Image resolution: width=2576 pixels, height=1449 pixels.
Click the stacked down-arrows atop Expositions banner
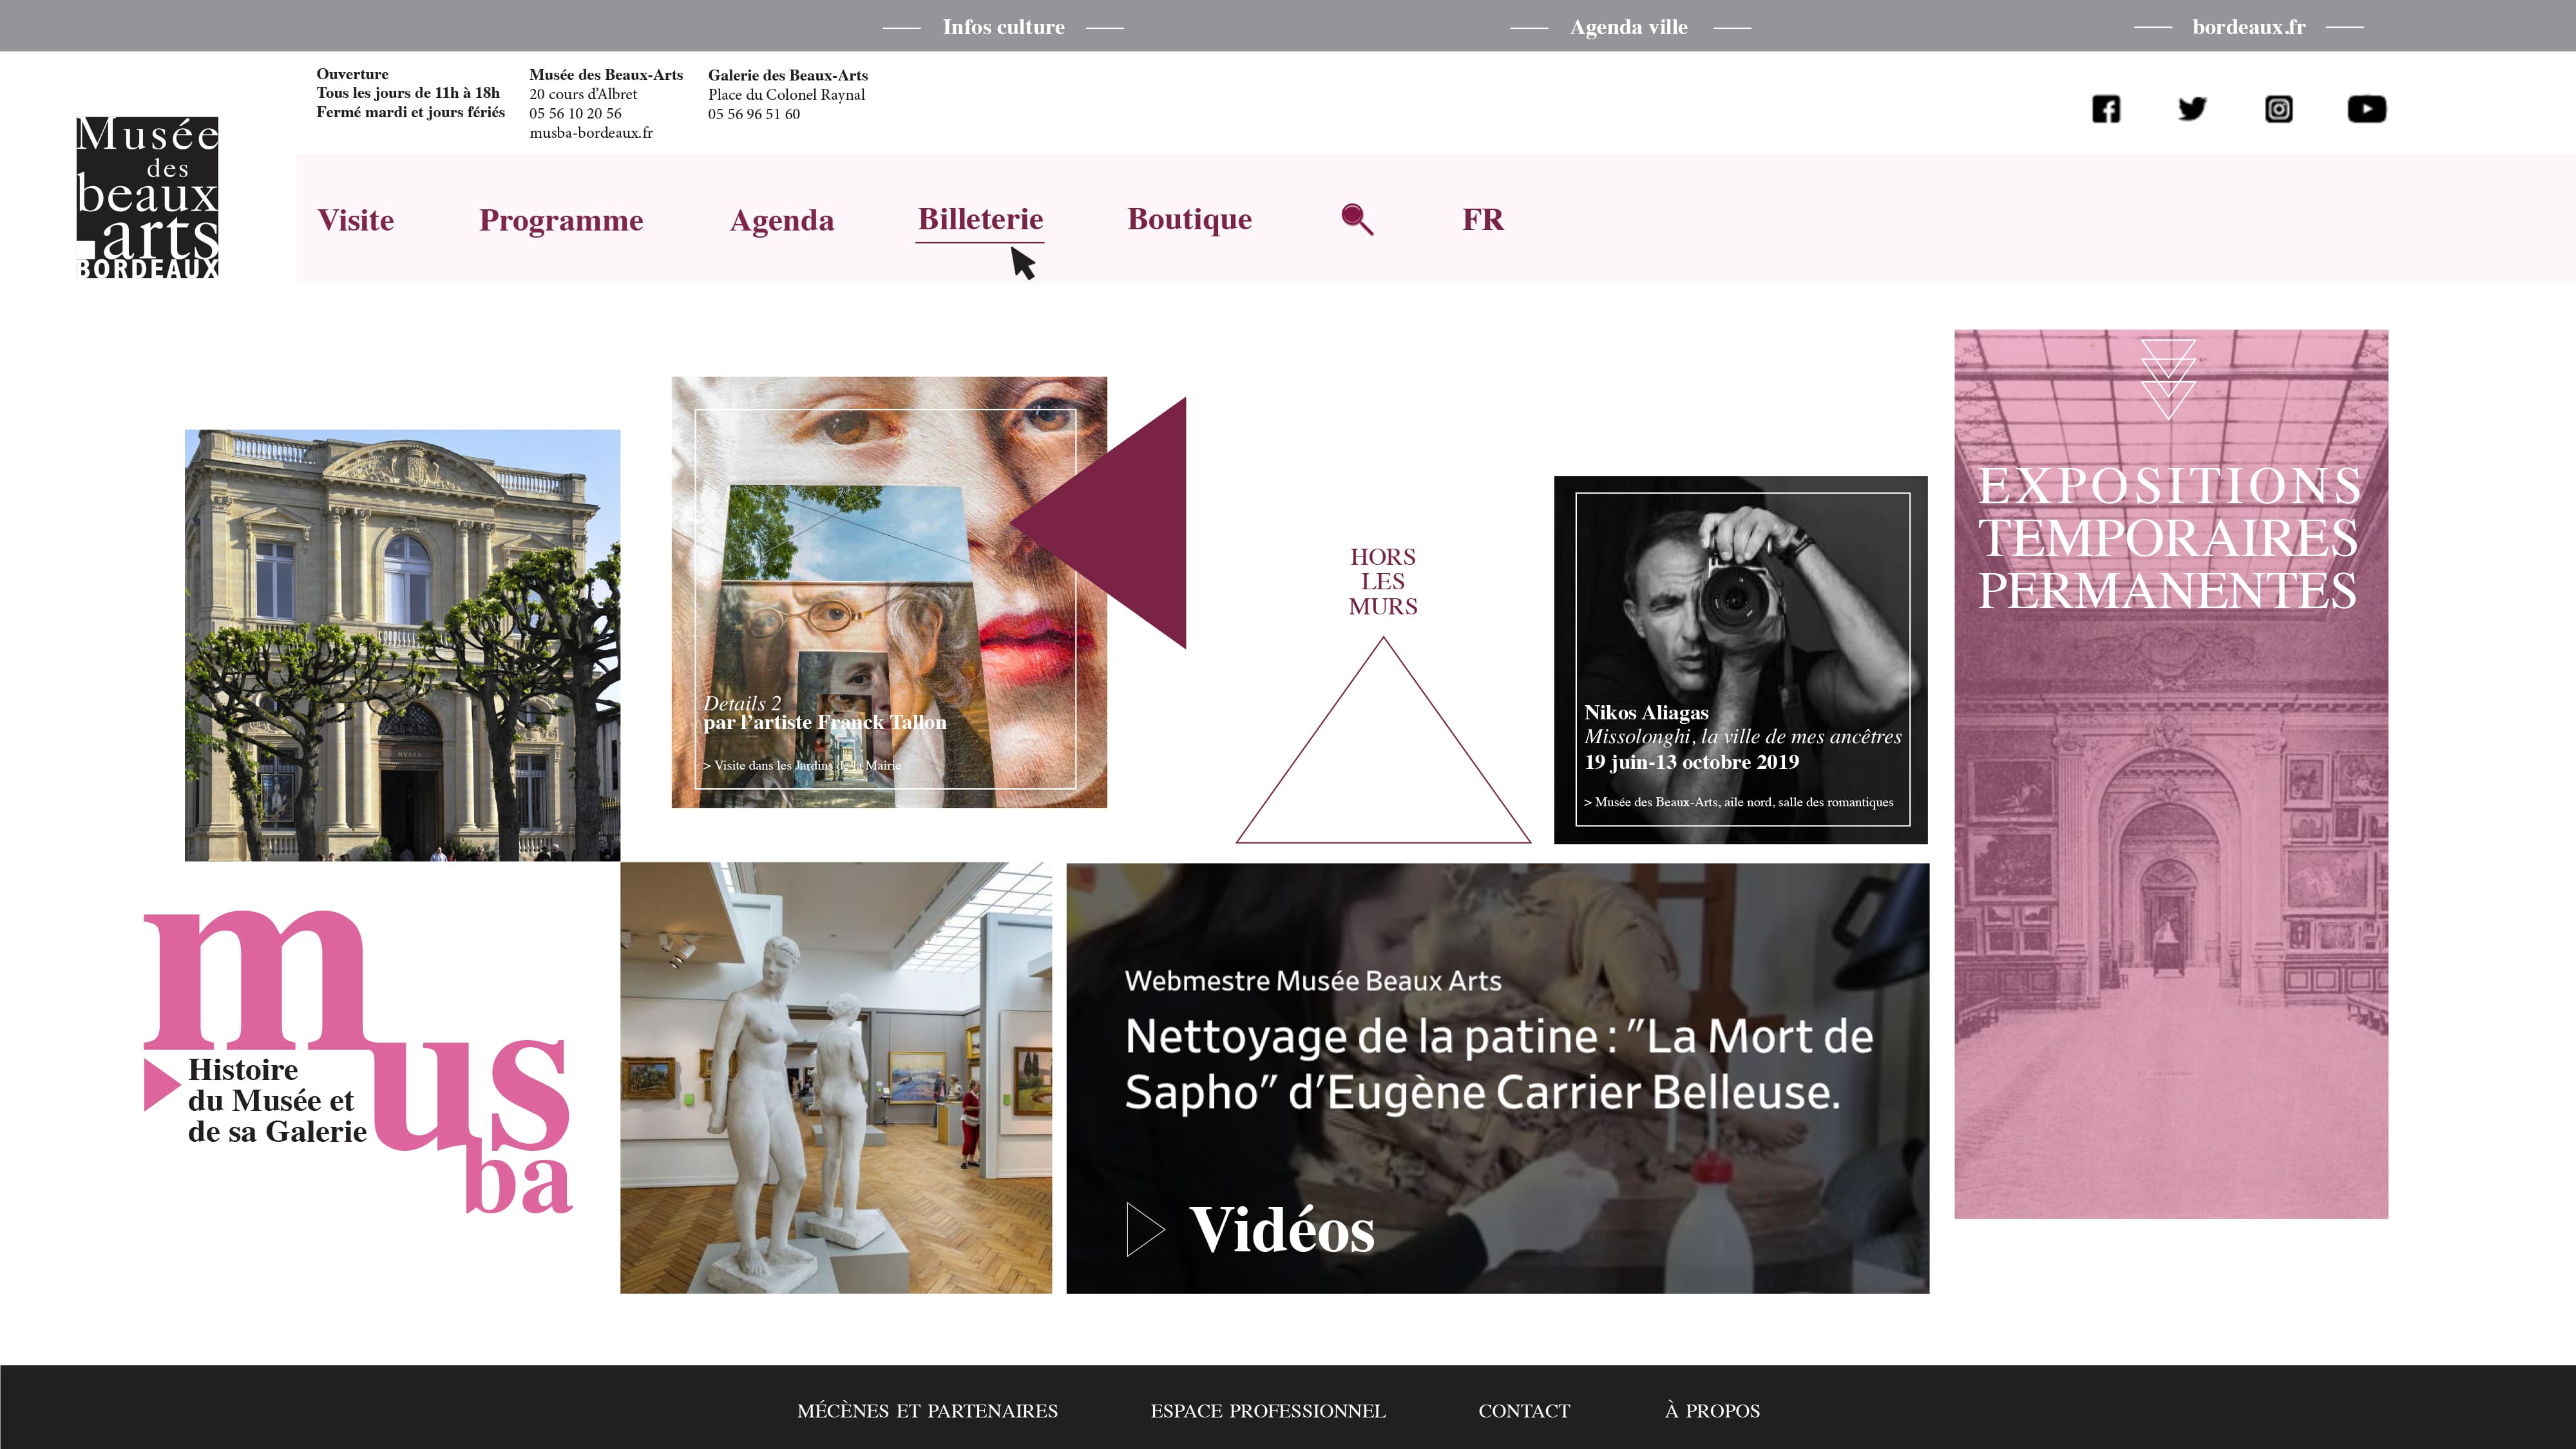click(2168, 379)
